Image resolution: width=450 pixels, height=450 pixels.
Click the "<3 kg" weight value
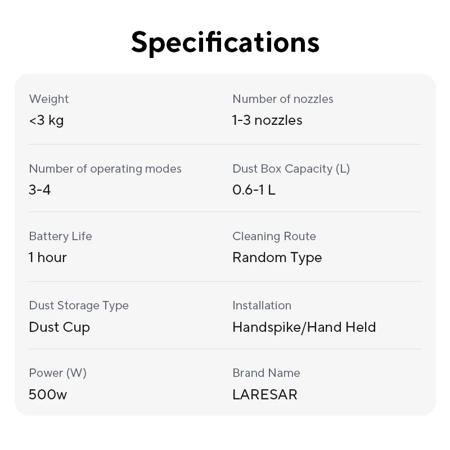click(46, 120)
